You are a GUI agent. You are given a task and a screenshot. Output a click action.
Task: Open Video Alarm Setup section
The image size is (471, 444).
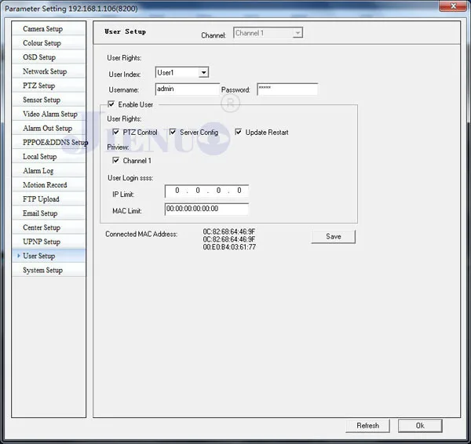coord(49,114)
